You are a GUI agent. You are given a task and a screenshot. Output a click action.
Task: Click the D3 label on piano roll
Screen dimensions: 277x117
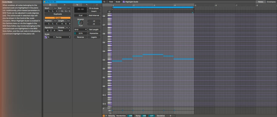(104, 60)
